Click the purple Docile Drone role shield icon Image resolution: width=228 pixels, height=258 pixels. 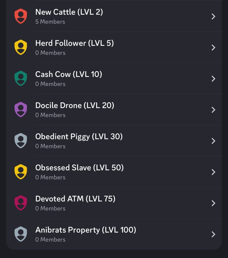point(21,110)
